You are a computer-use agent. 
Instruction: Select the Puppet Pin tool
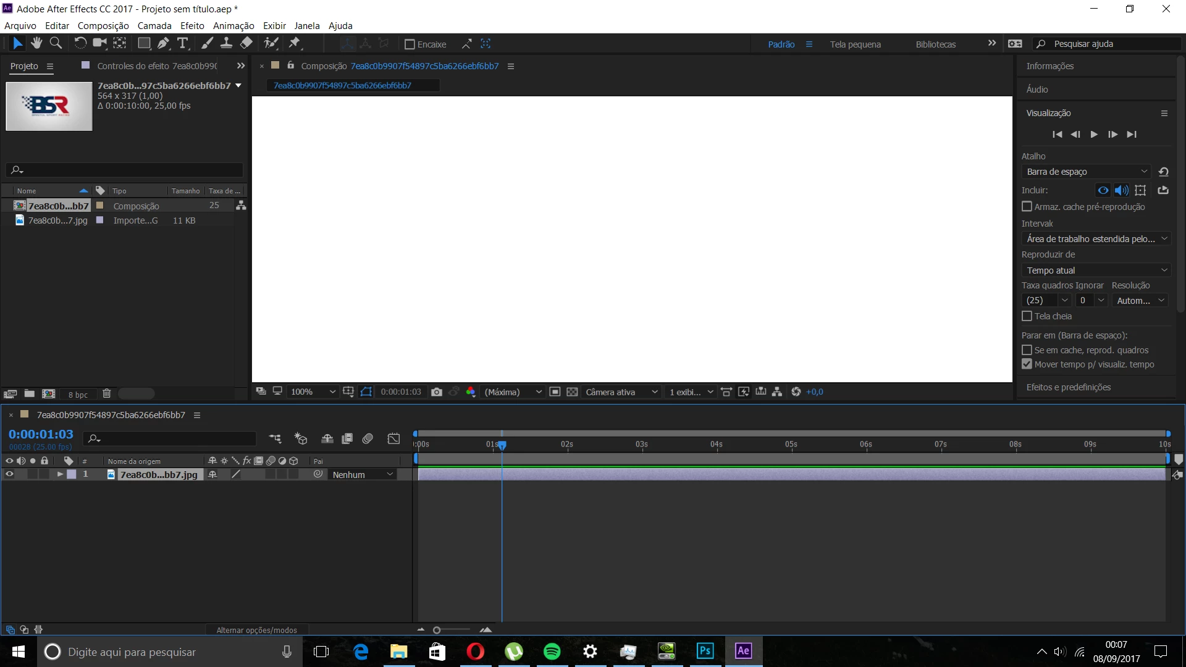coord(295,43)
